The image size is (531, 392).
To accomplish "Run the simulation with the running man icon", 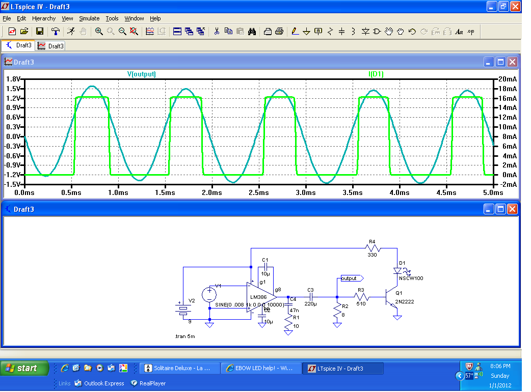I will (71, 32).
